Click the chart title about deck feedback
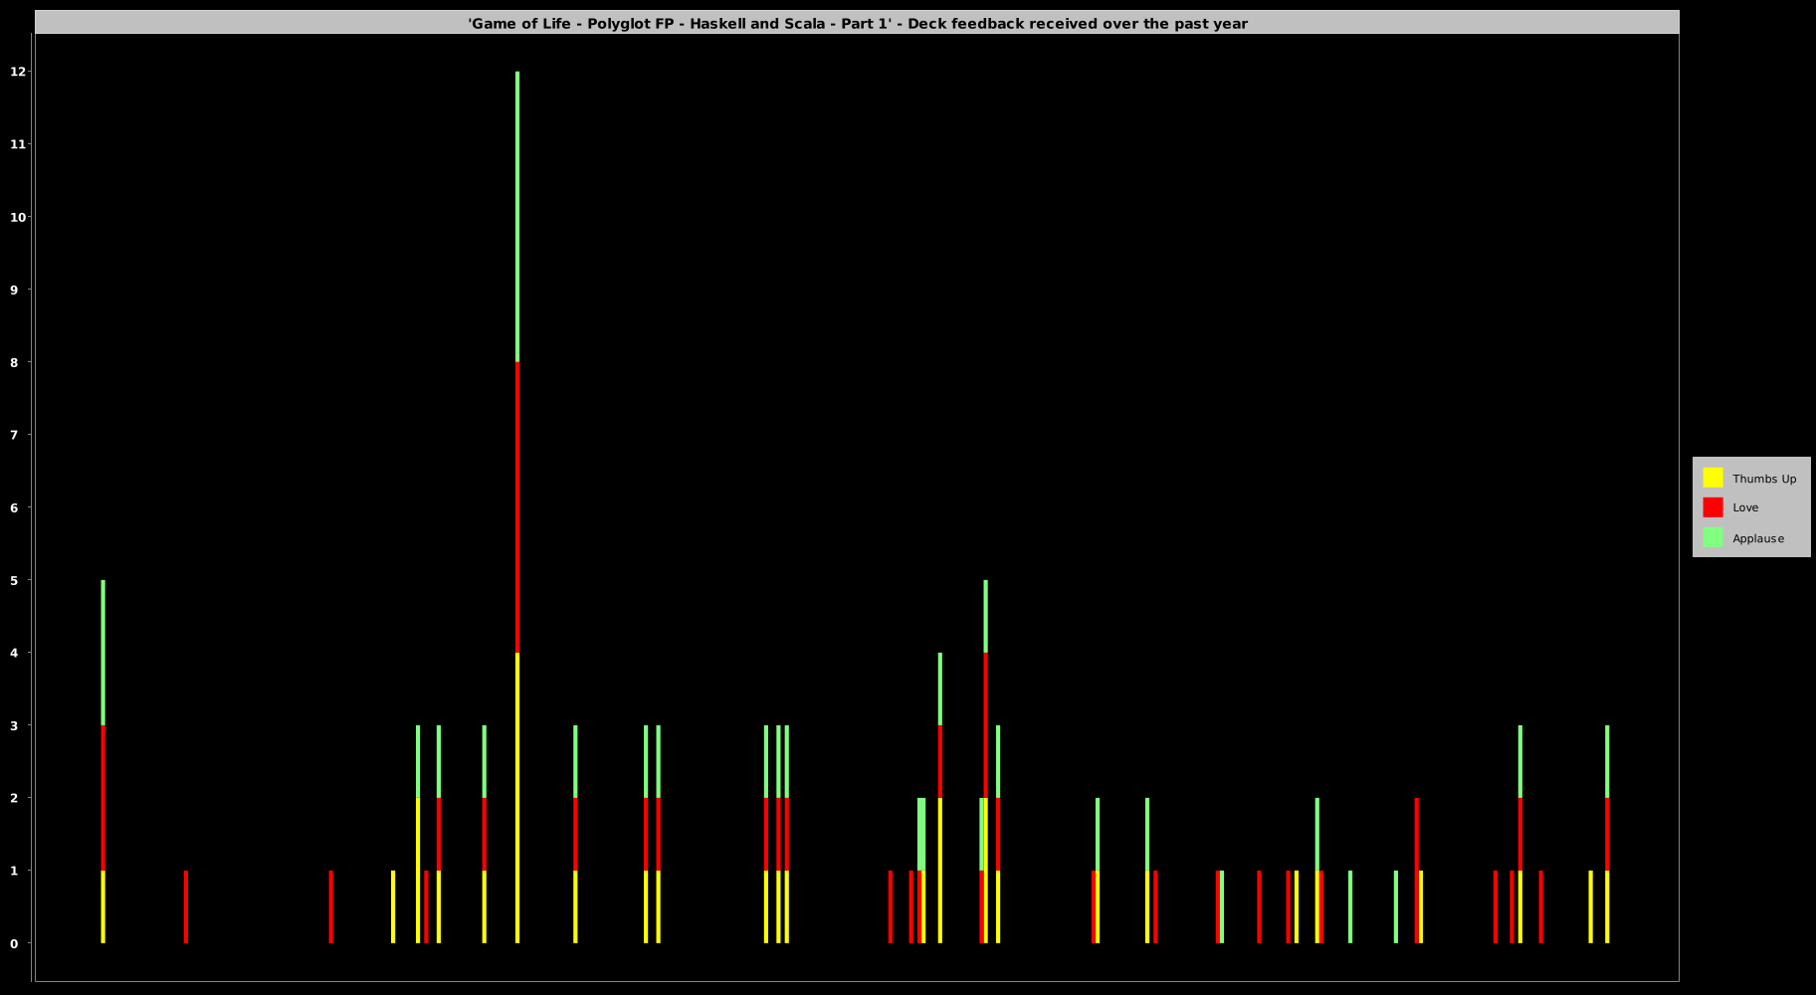Viewport: 1816px width, 995px height. pos(858,23)
